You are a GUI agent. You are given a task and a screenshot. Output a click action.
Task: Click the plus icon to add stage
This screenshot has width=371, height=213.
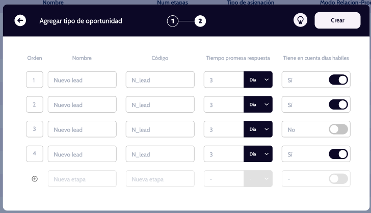tap(35, 179)
